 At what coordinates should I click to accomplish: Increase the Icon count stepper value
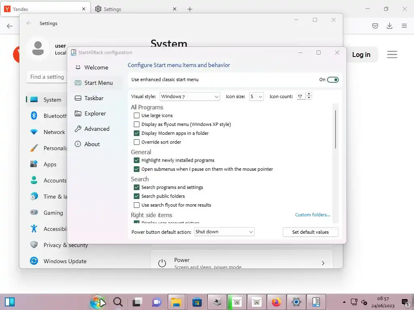[309, 94]
